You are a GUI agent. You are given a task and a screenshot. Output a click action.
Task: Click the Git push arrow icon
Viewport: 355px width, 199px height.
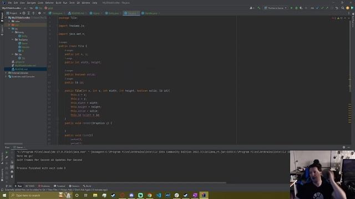coord(327,8)
